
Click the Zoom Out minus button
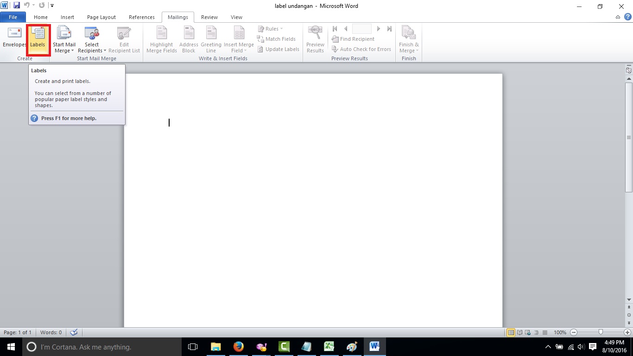[x=574, y=332]
